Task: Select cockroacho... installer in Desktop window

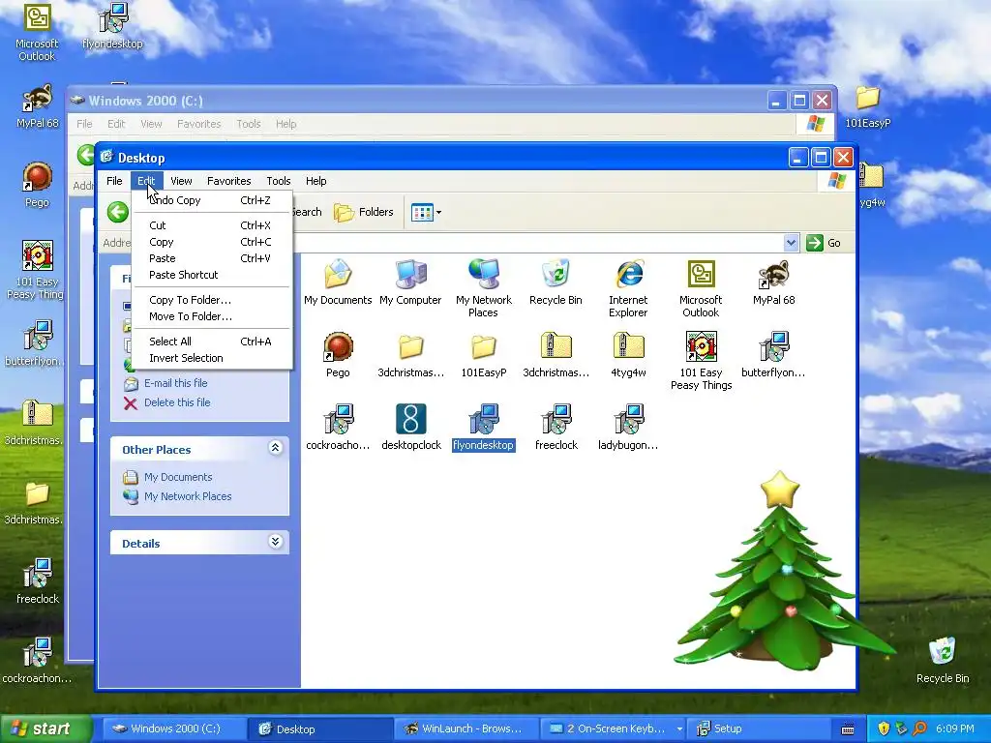Action: [338, 427]
